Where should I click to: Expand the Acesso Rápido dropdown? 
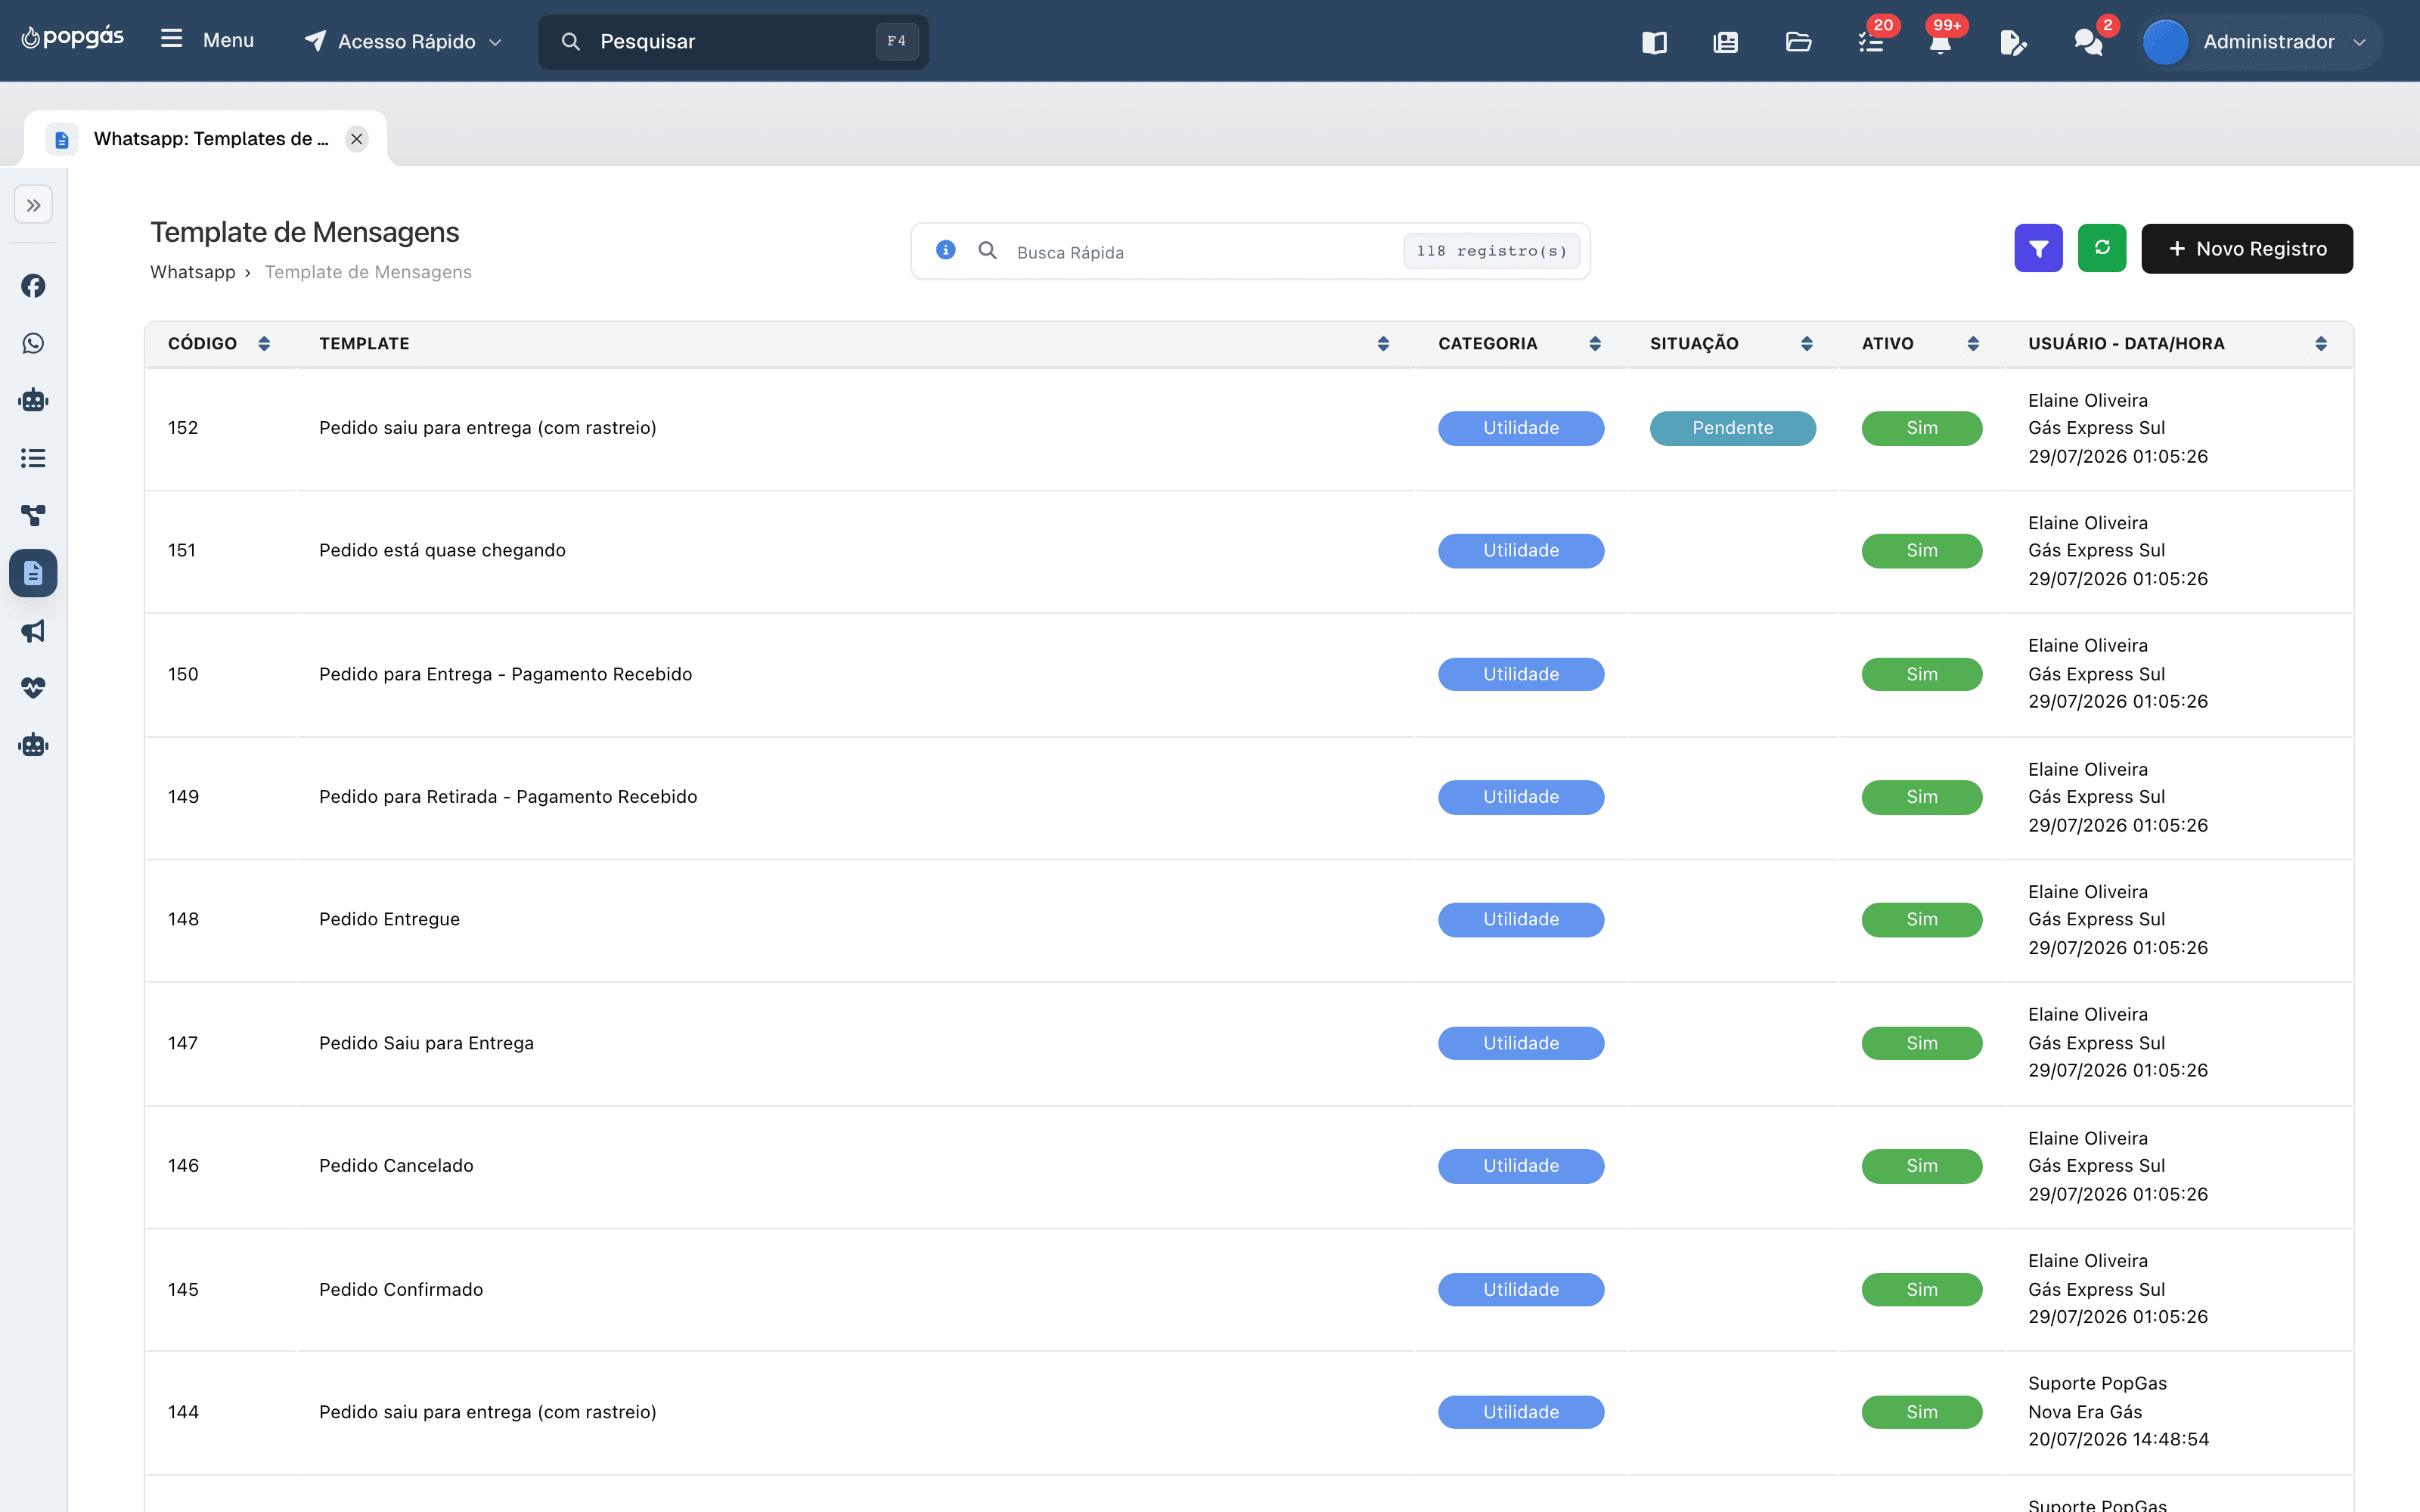[x=403, y=41]
